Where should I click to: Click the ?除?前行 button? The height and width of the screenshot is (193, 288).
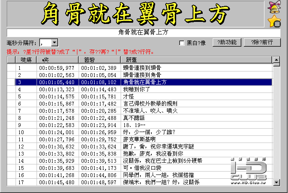point(262,42)
